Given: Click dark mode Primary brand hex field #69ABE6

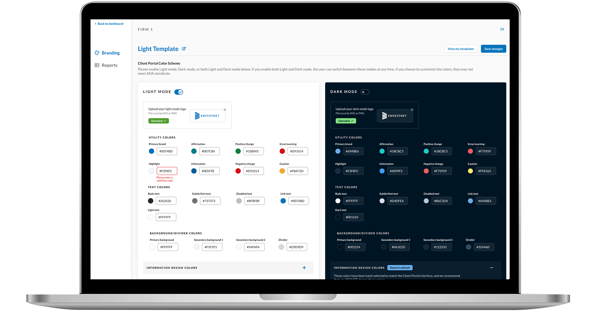Looking at the screenshot, I should point(354,151).
